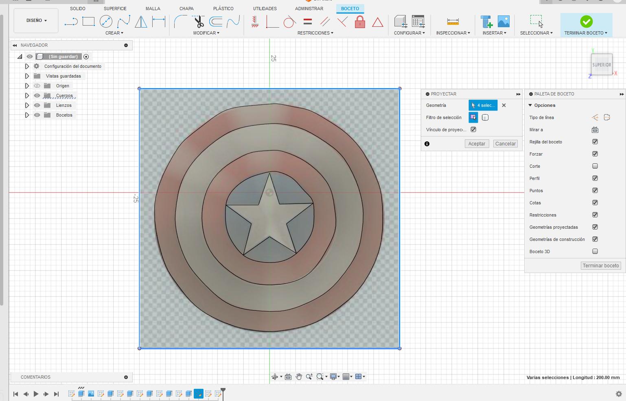This screenshot has height=401, width=626.
Task: Select the Sketch Dimension tool
Action: [159, 22]
